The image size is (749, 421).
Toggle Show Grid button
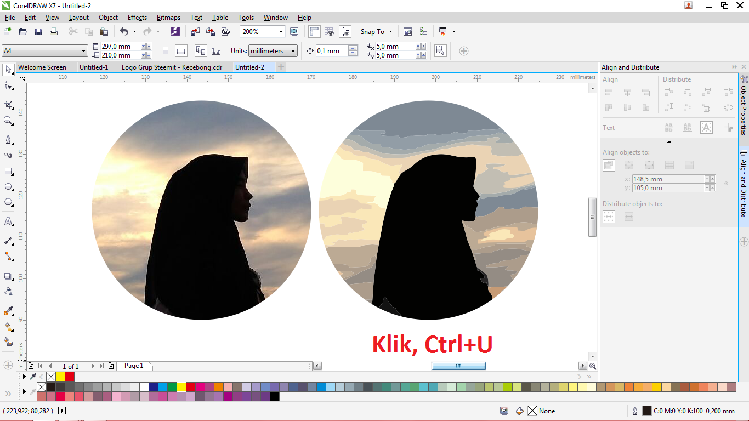pos(330,32)
